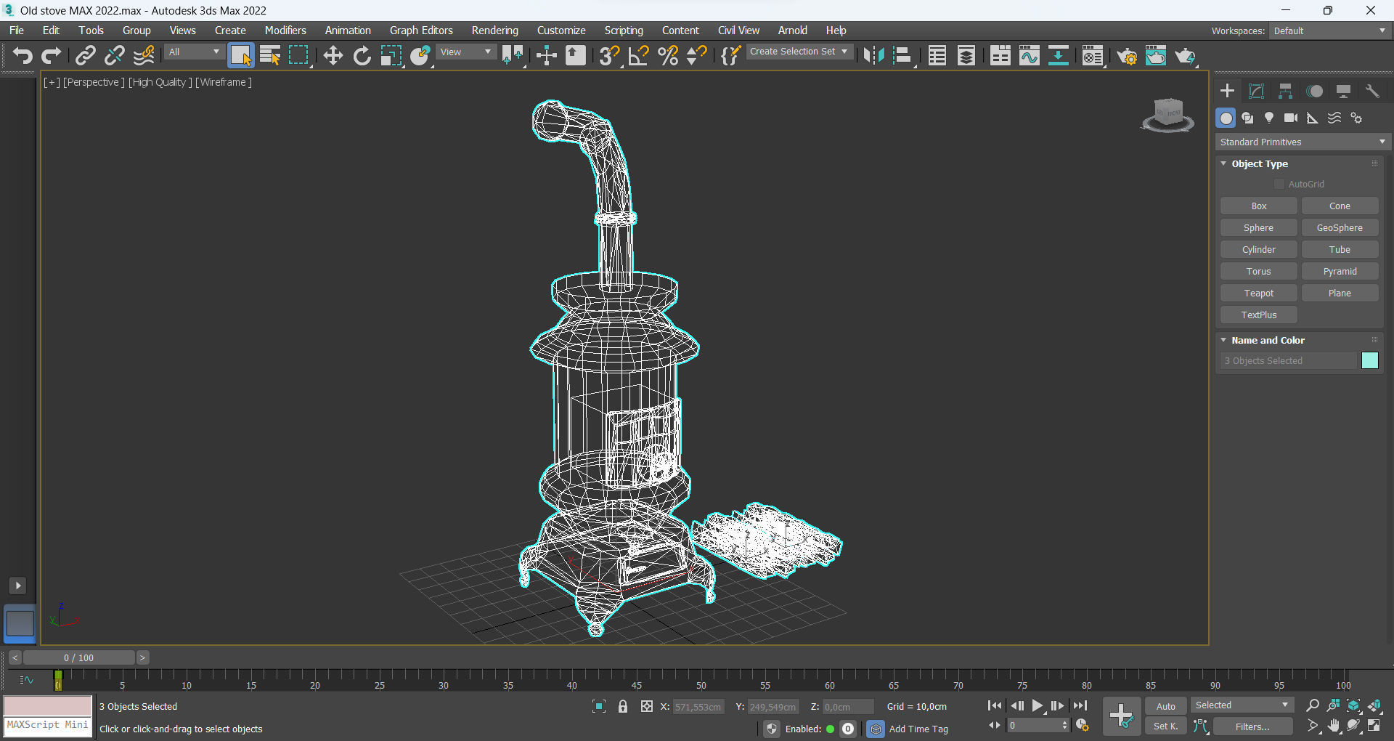Click the Wireframe viewport shading label
Screen dimensions: 1394x741
click(224, 82)
